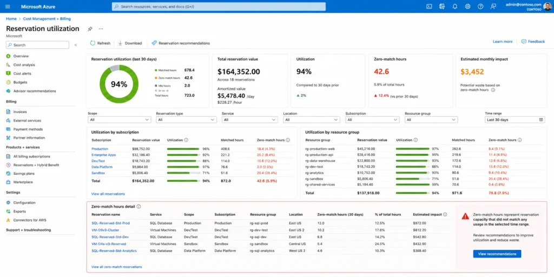Open Reservation recommendations from toolbar
The width and height of the screenshot is (554, 277).
click(181, 43)
